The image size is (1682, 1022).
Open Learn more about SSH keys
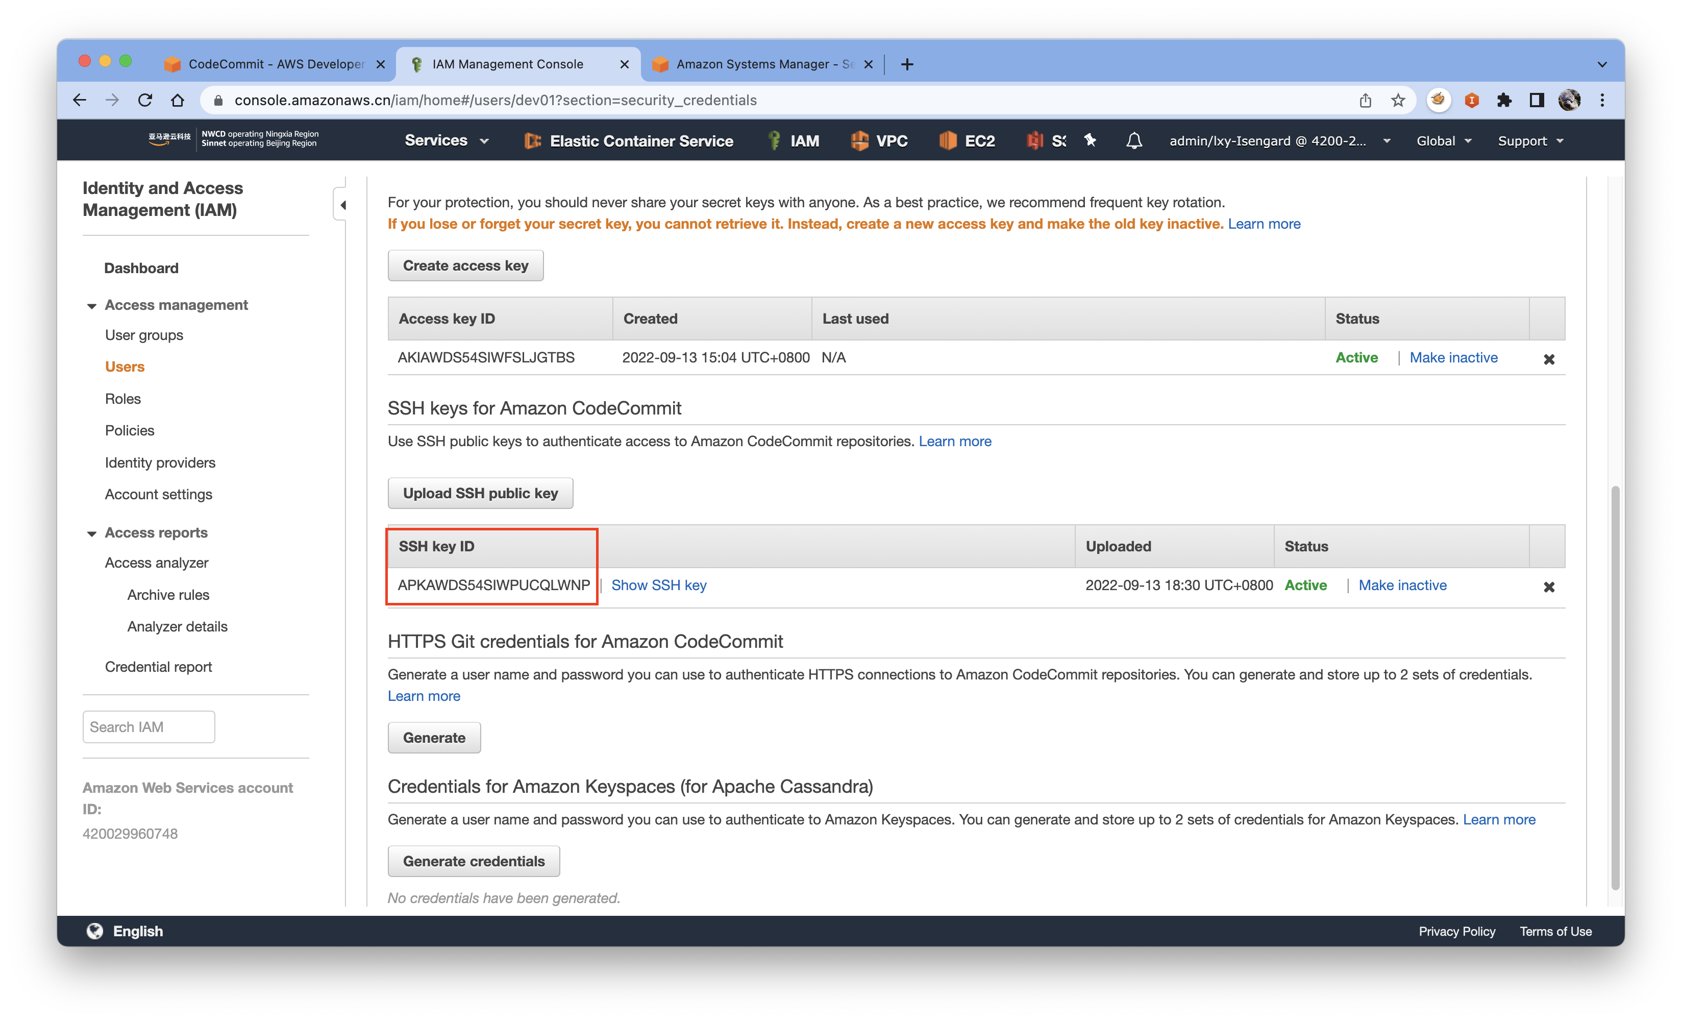click(x=955, y=441)
